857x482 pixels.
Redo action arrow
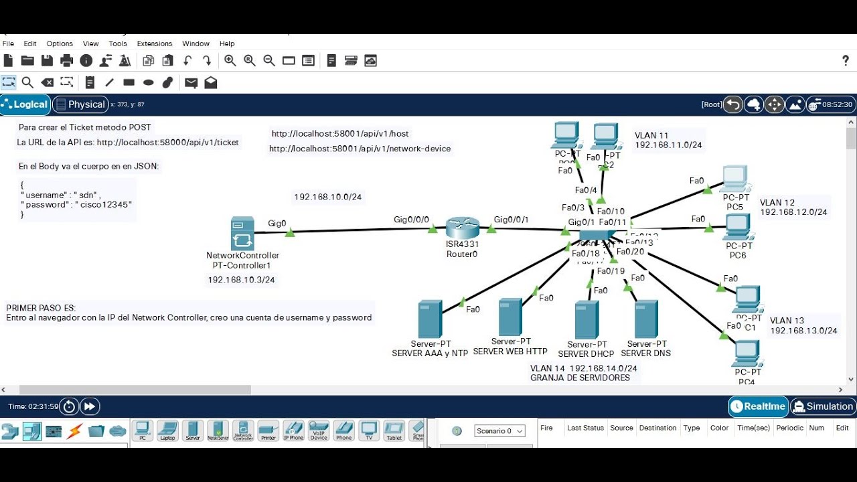click(x=207, y=61)
